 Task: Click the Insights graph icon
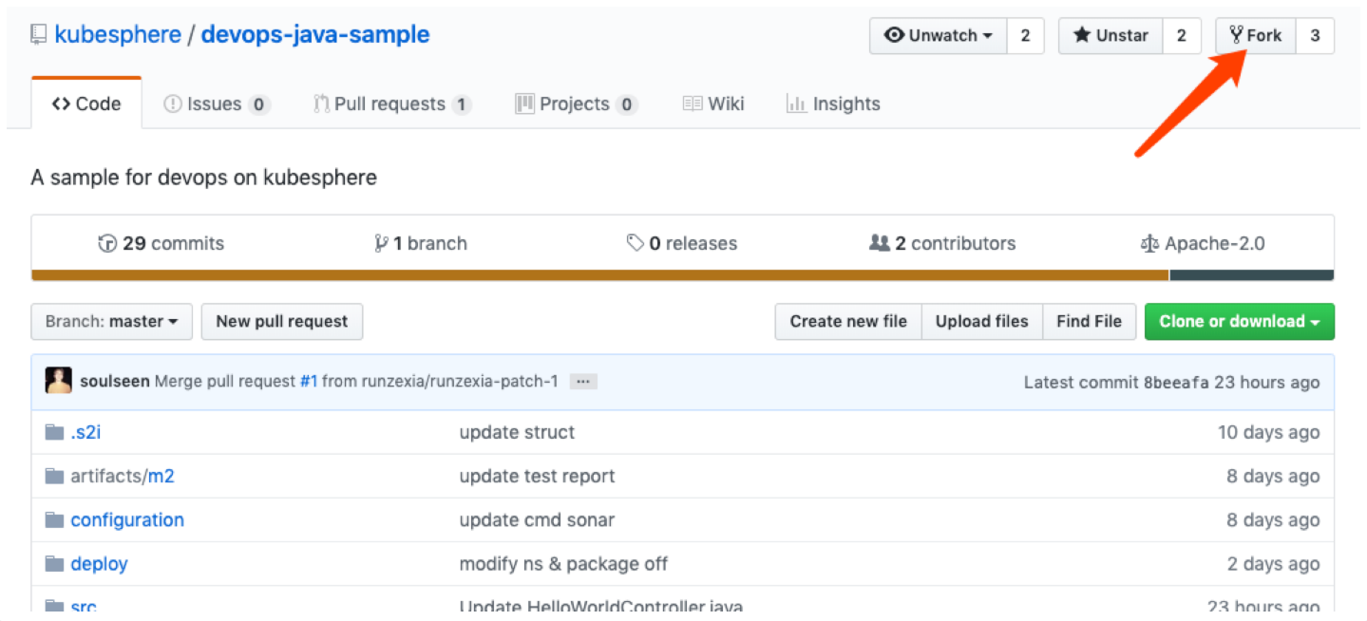coord(796,104)
